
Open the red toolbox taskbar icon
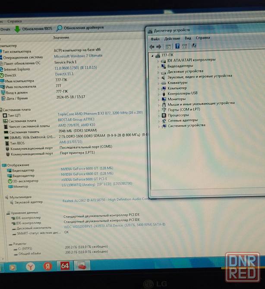(82, 266)
